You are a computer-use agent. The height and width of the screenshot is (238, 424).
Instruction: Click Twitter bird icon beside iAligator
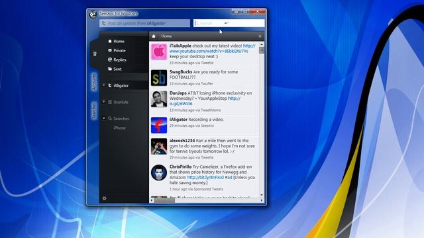point(110,85)
